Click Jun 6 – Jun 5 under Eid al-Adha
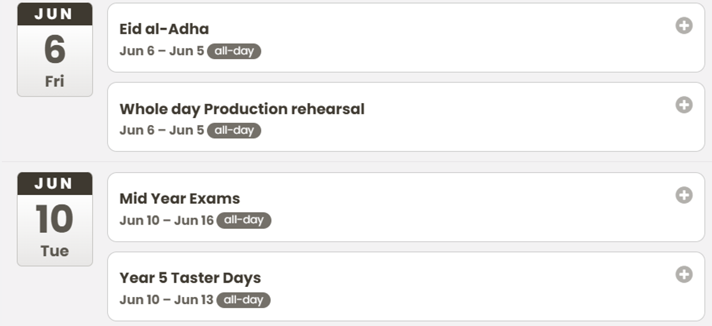This screenshot has width=712, height=326. (162, 51)
